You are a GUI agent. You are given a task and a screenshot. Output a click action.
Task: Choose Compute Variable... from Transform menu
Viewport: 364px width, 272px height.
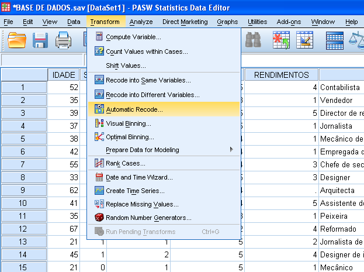tap(164, 37)
